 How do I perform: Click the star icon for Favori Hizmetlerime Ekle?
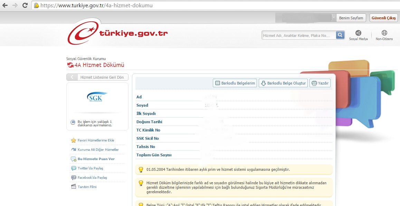click(73, 140)
